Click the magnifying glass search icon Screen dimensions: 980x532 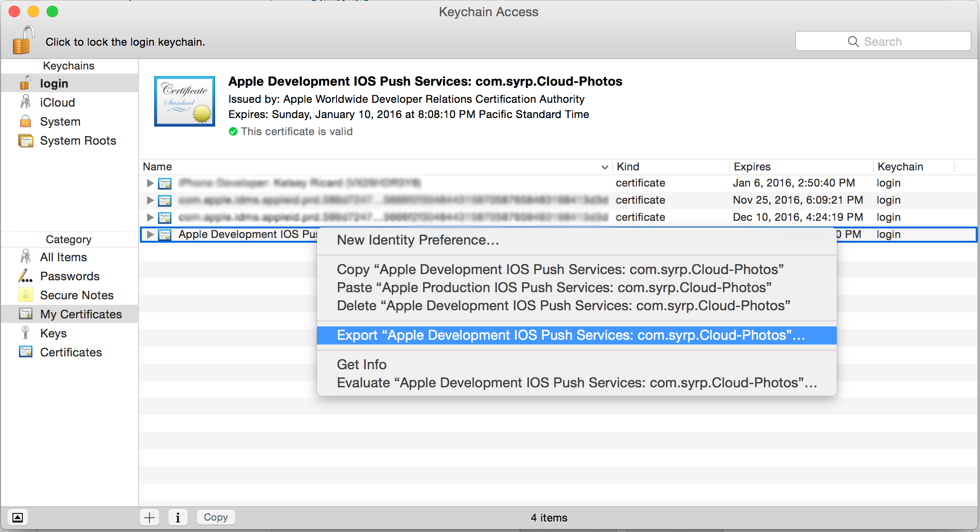(x=853, y=42)
